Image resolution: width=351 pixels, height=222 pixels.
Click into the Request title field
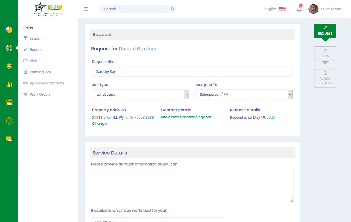click(192, 72)
